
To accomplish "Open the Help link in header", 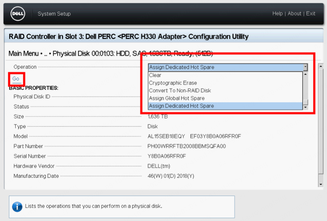I will (x=278, y=14).
